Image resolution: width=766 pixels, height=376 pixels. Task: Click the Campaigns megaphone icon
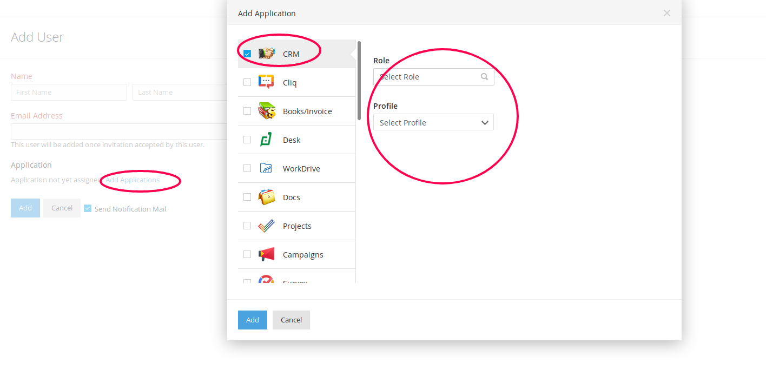266,254
